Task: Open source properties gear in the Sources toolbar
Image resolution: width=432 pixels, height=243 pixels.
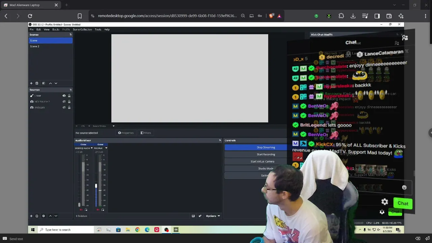Action: click(x=43, y=216)
